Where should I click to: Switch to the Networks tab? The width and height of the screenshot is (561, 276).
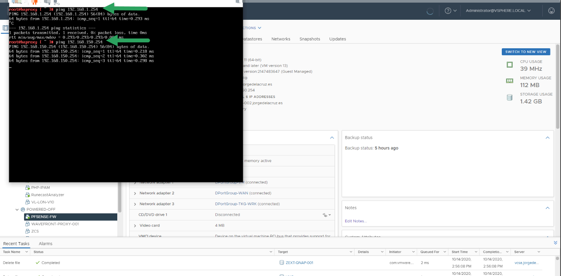click(281, 39)
